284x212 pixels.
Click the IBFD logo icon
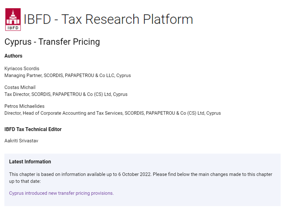click(13, 19)
